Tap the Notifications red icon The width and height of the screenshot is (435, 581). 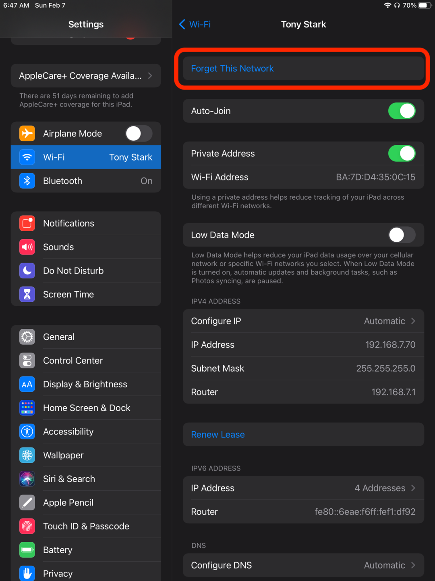[27, 223]
